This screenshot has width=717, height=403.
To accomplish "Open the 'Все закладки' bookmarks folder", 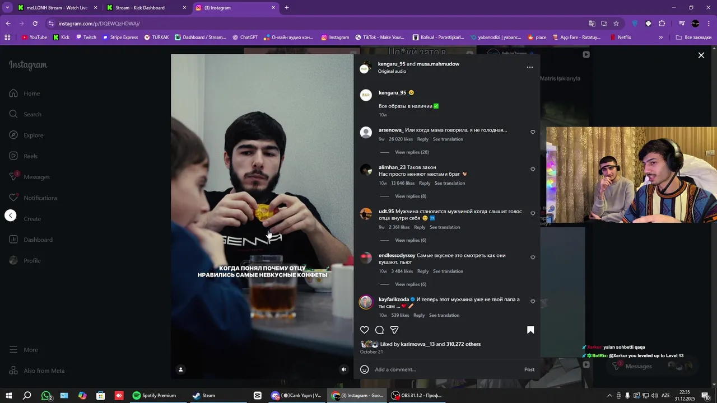I will click(693, 38).
